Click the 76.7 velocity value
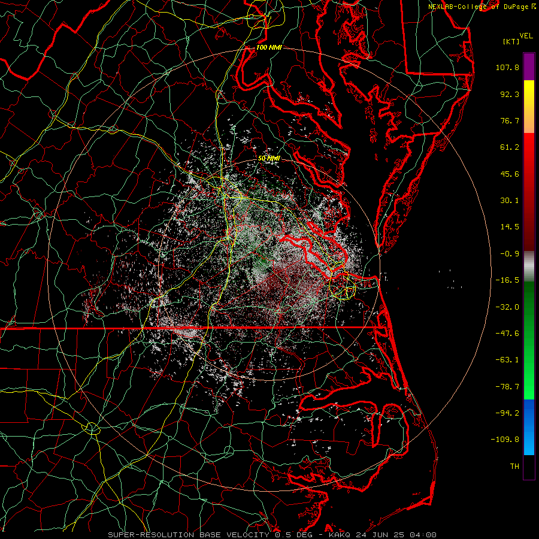The height and width of the screenshot is (539, 539). pyautogui.click(x=510, y=120)
